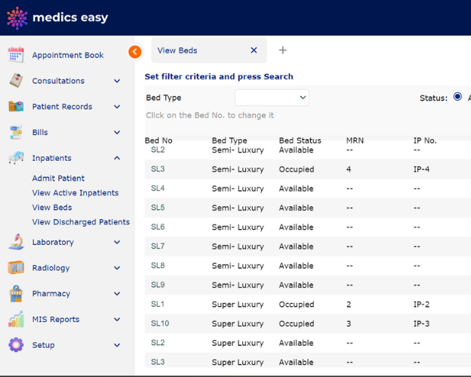The width and height of the screenshot is (471, 377).
Task: Add a new tab with plus
Action: click(x=282, y=50)
